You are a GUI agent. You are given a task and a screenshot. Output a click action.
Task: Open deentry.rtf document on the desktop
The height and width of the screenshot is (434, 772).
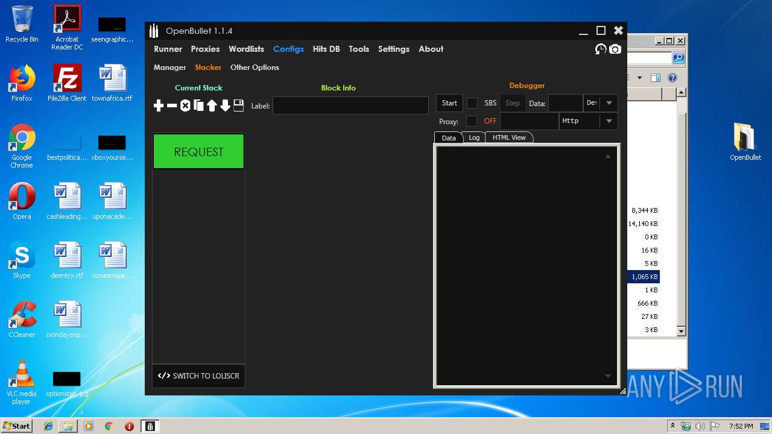pos(67,260)
